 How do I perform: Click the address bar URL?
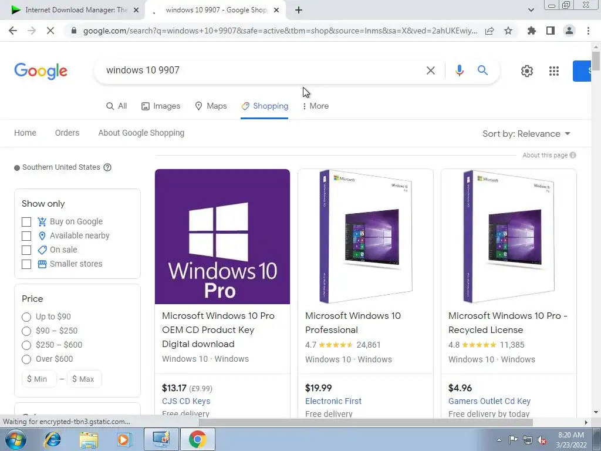coord(280,31)
